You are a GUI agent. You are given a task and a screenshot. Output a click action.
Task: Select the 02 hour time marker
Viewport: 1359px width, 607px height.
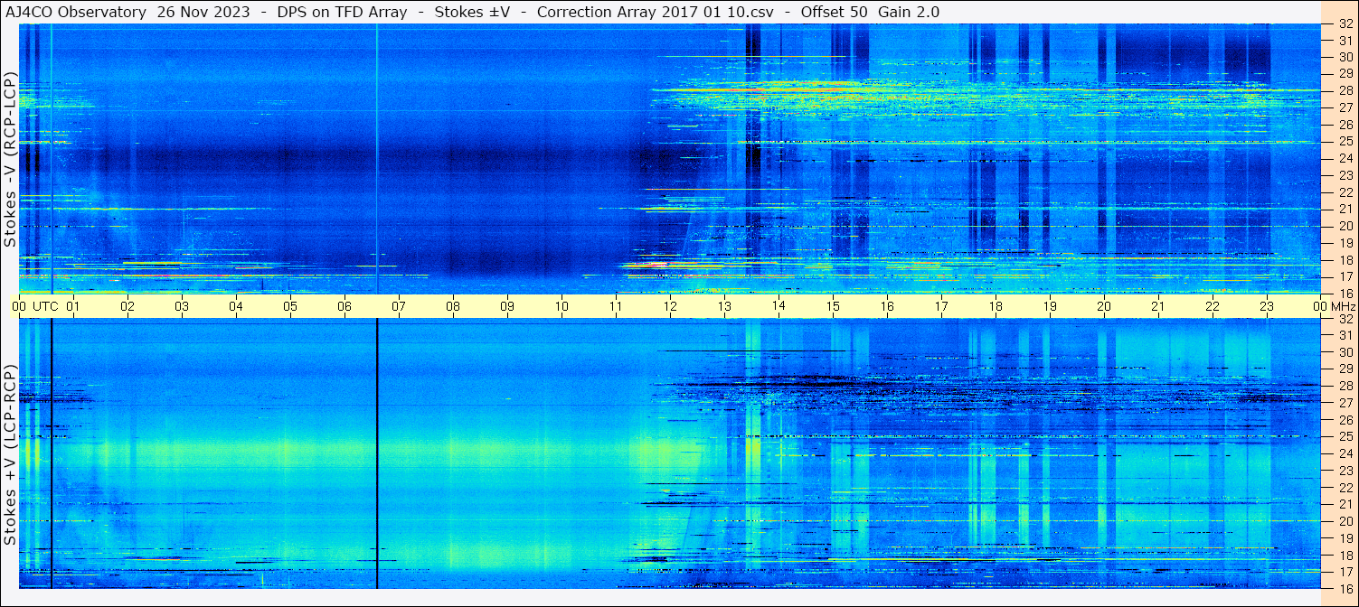[x=127, y=306]
